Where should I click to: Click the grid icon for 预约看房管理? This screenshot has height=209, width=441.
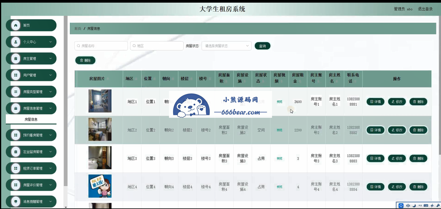(x=15, y=135)
